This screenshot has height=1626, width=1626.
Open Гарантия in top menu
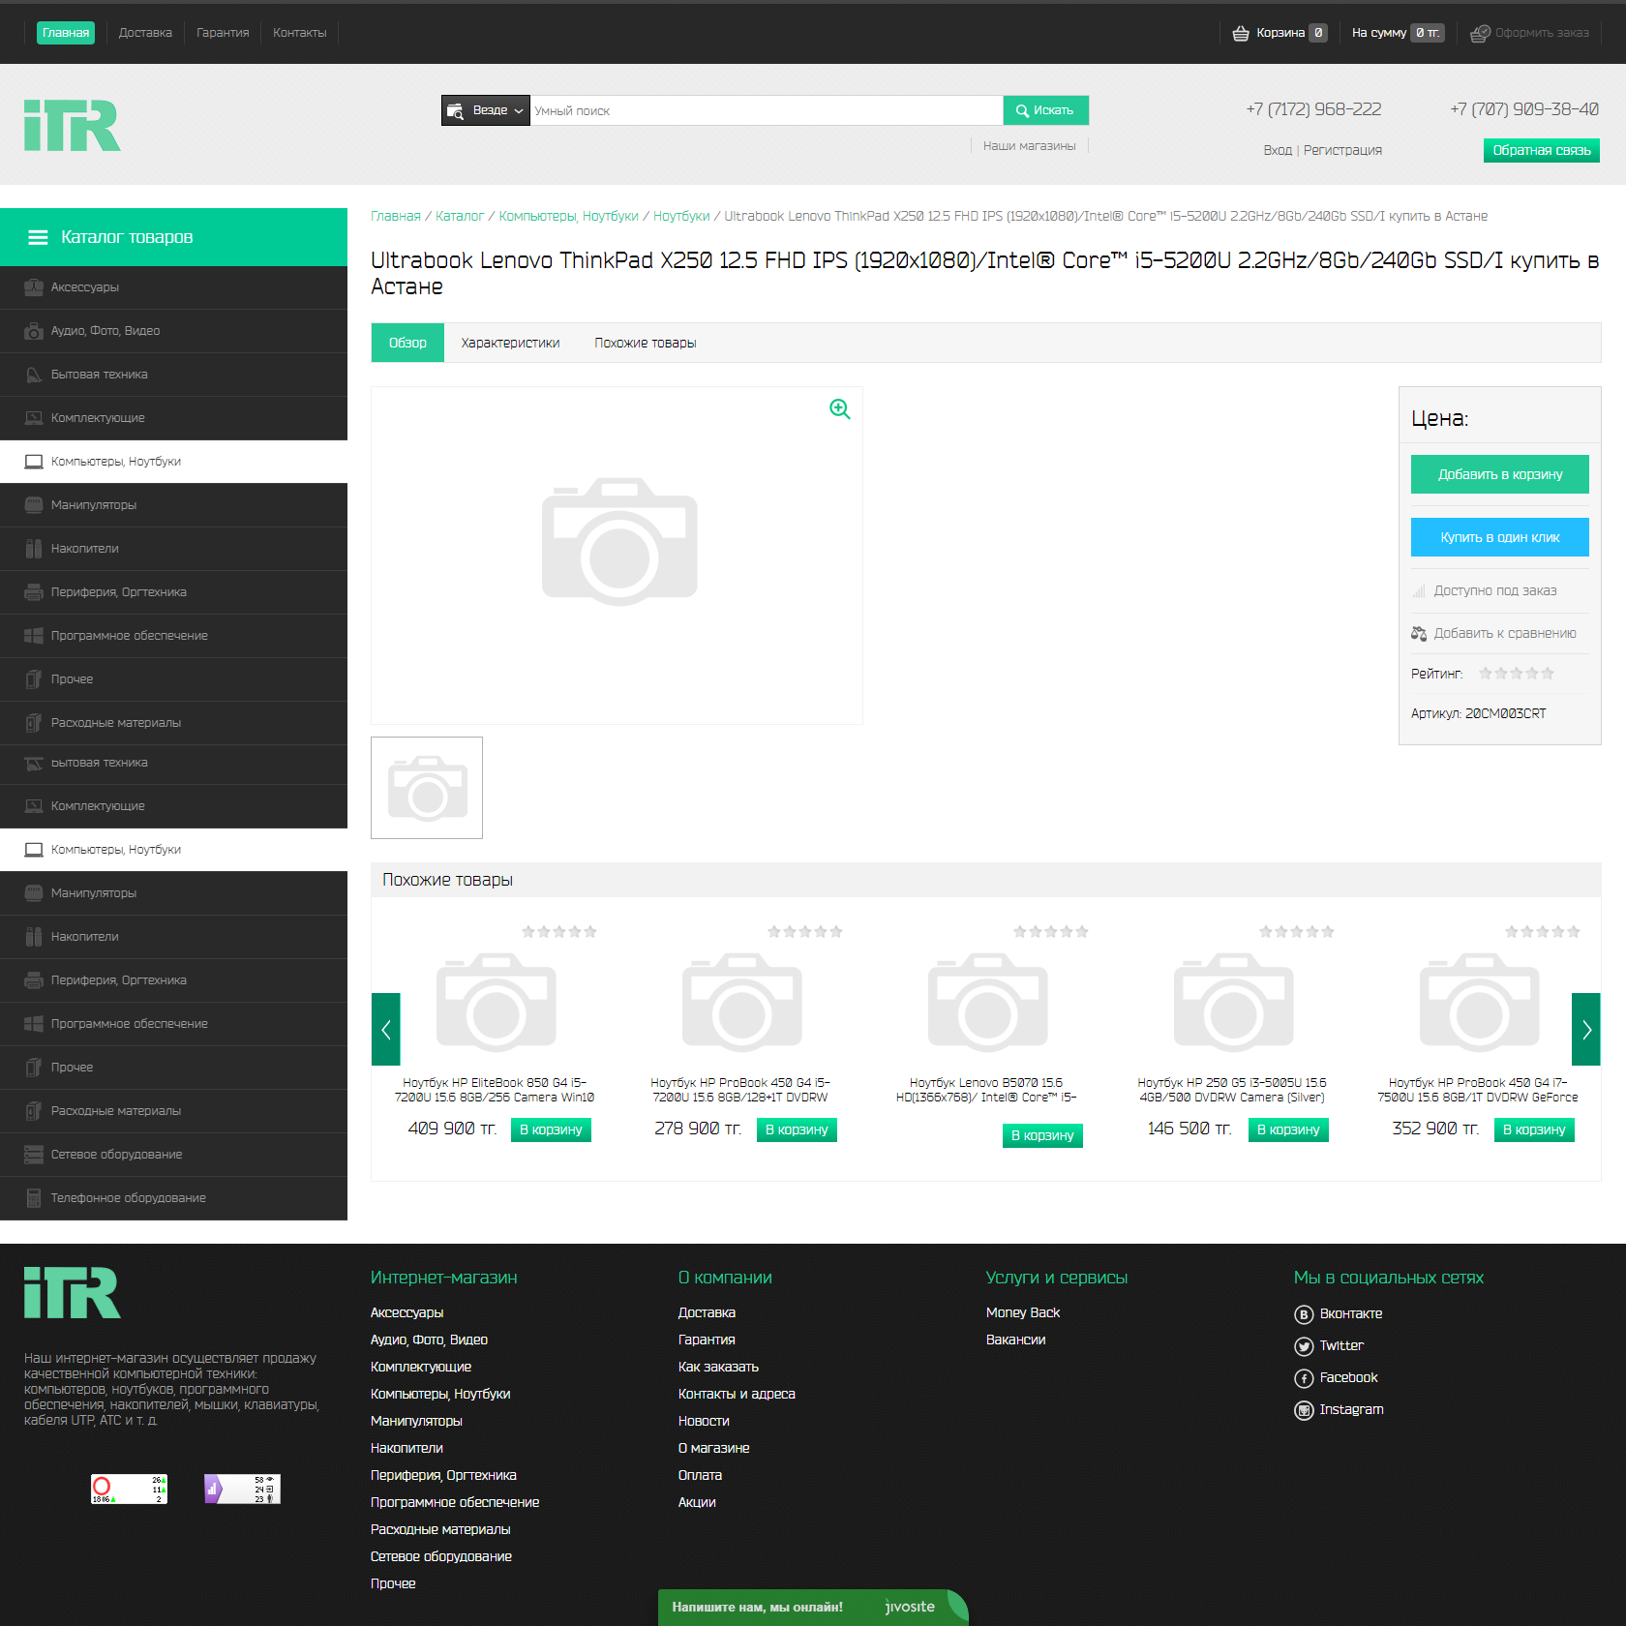click(x=223, y=33)
